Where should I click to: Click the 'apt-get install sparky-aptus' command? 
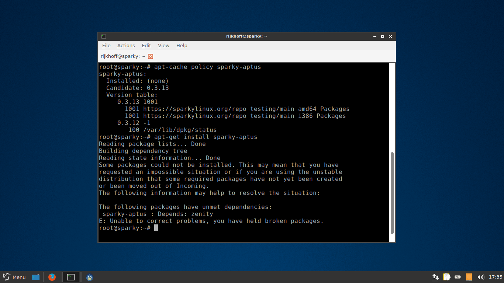pyautogui.click(x=206, y=137)
